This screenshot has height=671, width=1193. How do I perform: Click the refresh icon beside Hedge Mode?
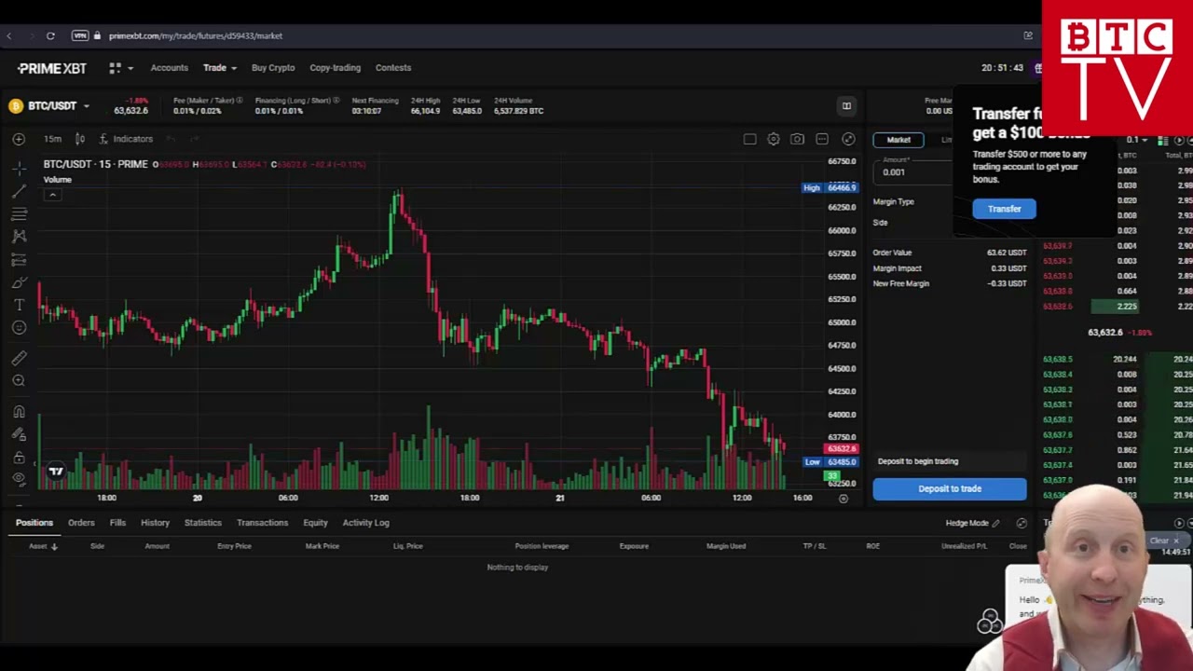pos(1022,524)
